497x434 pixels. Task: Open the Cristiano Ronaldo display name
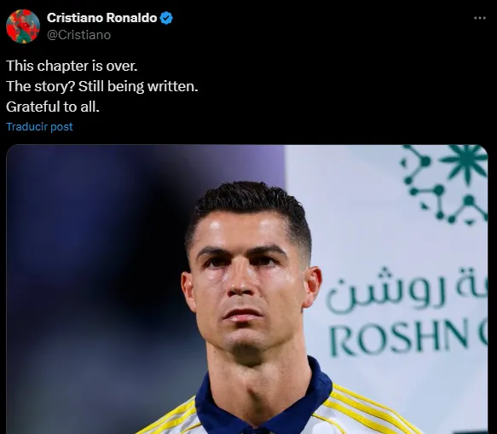click(101, 18)
